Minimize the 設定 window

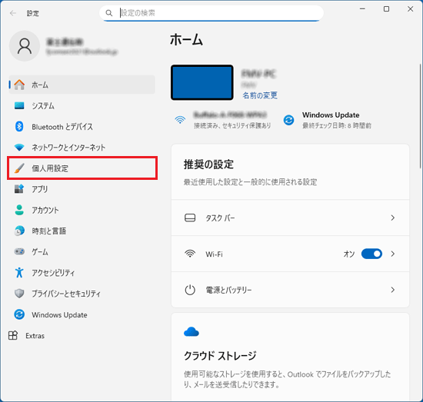coord(362,9)
